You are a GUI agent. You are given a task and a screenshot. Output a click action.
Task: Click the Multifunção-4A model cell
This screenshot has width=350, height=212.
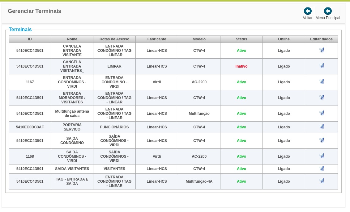199,181
